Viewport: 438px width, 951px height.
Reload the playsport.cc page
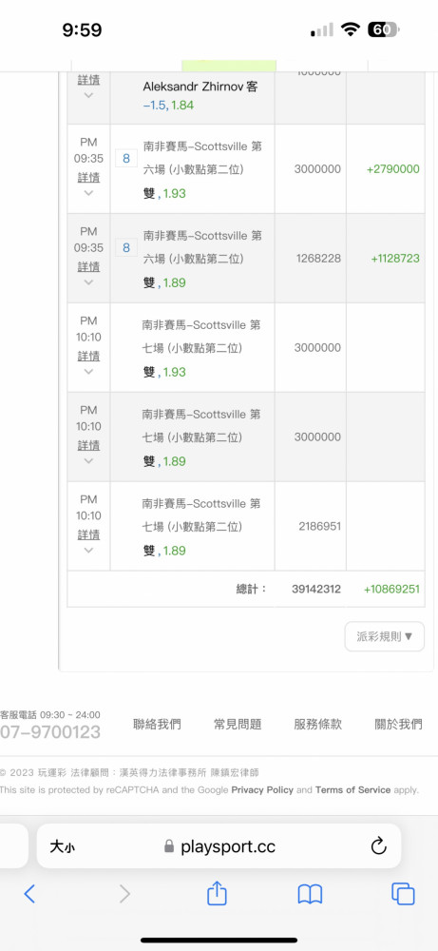point(379,846)
